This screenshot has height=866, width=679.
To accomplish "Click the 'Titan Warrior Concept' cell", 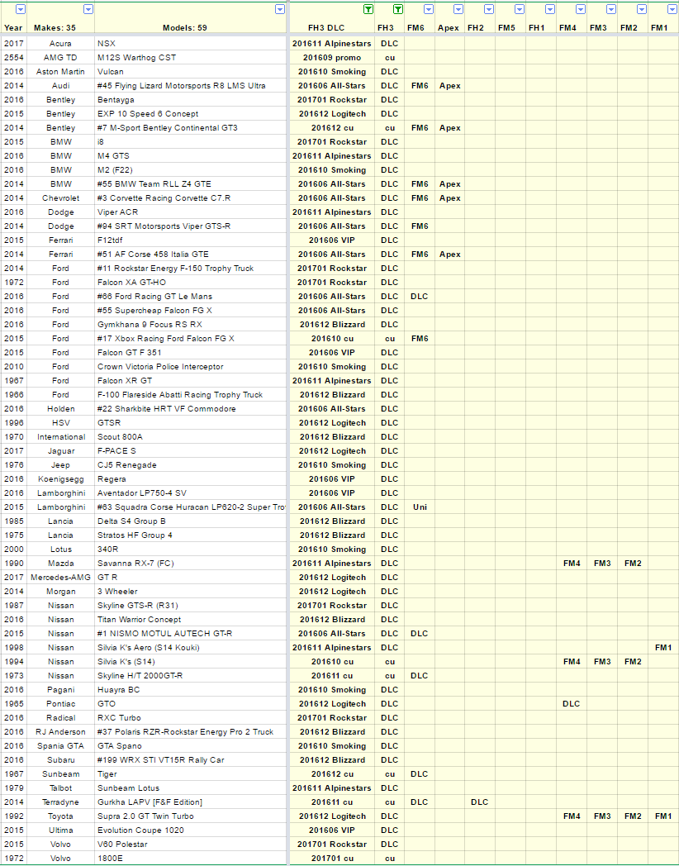I will [191, 620].
